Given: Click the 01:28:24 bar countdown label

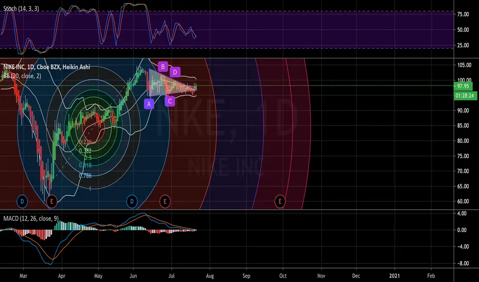Looking at the screenshot, I should point(465,96).
